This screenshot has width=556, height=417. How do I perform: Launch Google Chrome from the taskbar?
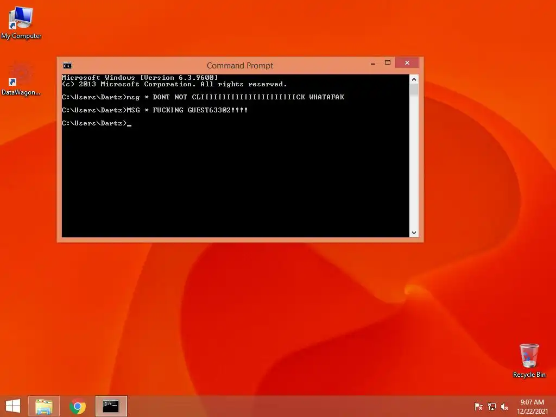(x=78, y=406)
